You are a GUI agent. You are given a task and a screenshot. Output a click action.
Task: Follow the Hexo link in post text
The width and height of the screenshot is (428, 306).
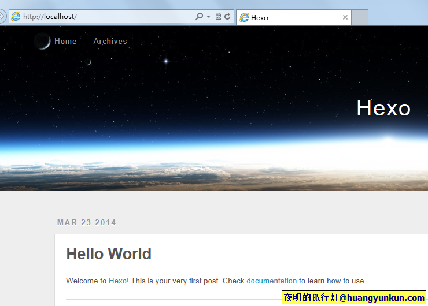[x=117, y=281]
